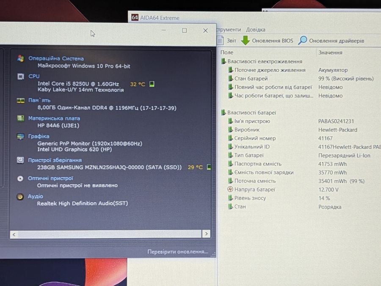Viewport: 381px width, 286px height.
Task: Open the Довідка menu in AIDA64
Action: pos(255,30)
